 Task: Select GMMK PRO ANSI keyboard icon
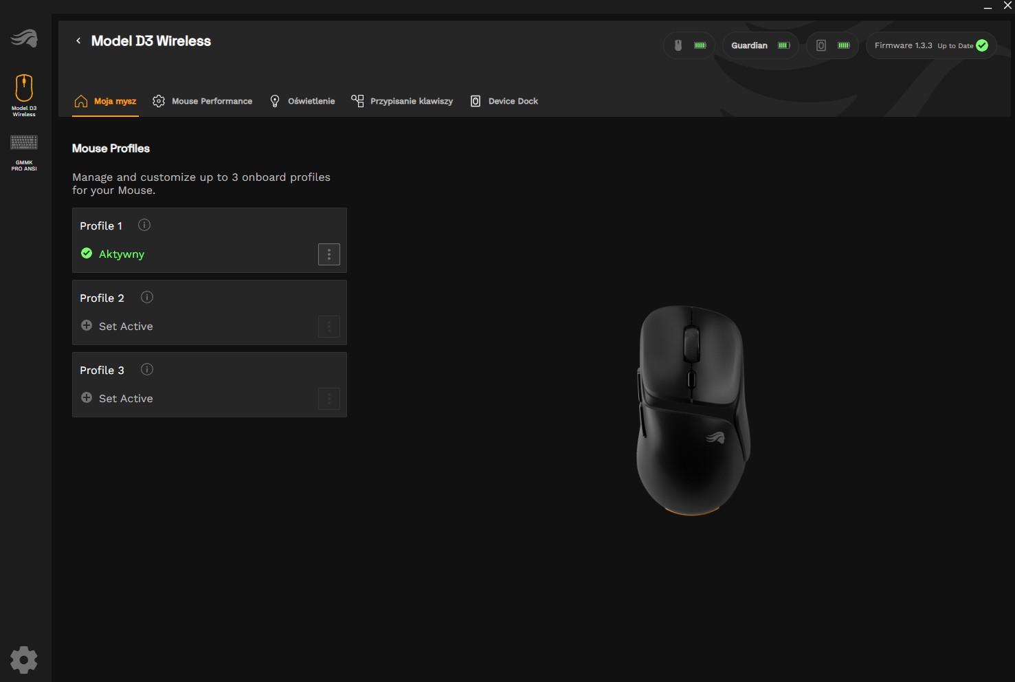24,152
